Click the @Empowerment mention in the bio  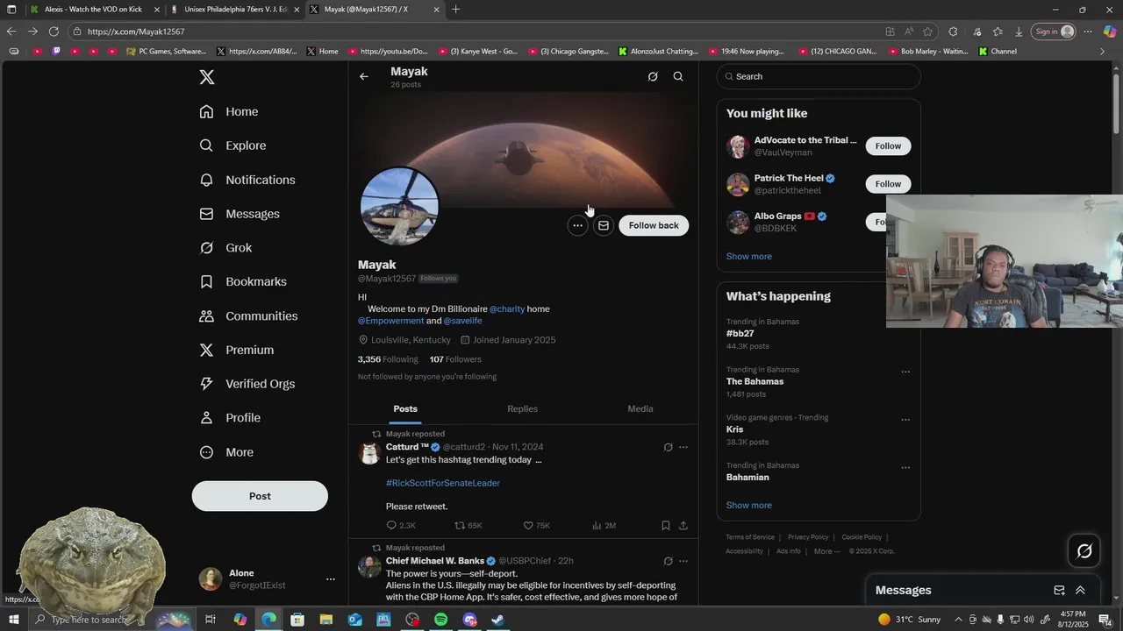click(x=390, y=321)
